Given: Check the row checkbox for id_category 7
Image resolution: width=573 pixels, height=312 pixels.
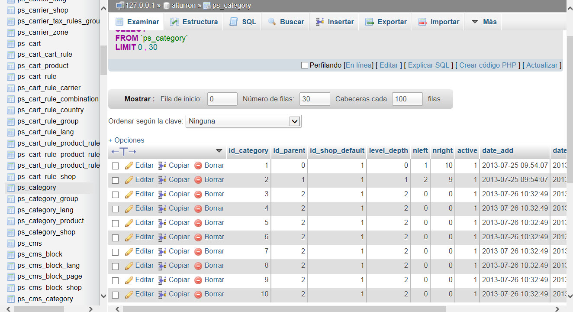Looking at the screenshot, I should point(115,252).
